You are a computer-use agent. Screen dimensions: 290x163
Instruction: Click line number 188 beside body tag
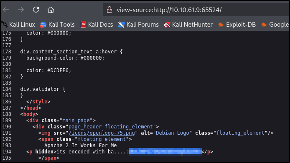pos(7,114)
